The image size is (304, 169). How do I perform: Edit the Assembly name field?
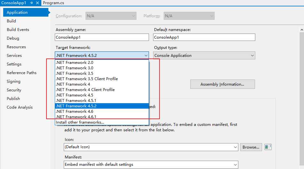(x=102, y=37)
